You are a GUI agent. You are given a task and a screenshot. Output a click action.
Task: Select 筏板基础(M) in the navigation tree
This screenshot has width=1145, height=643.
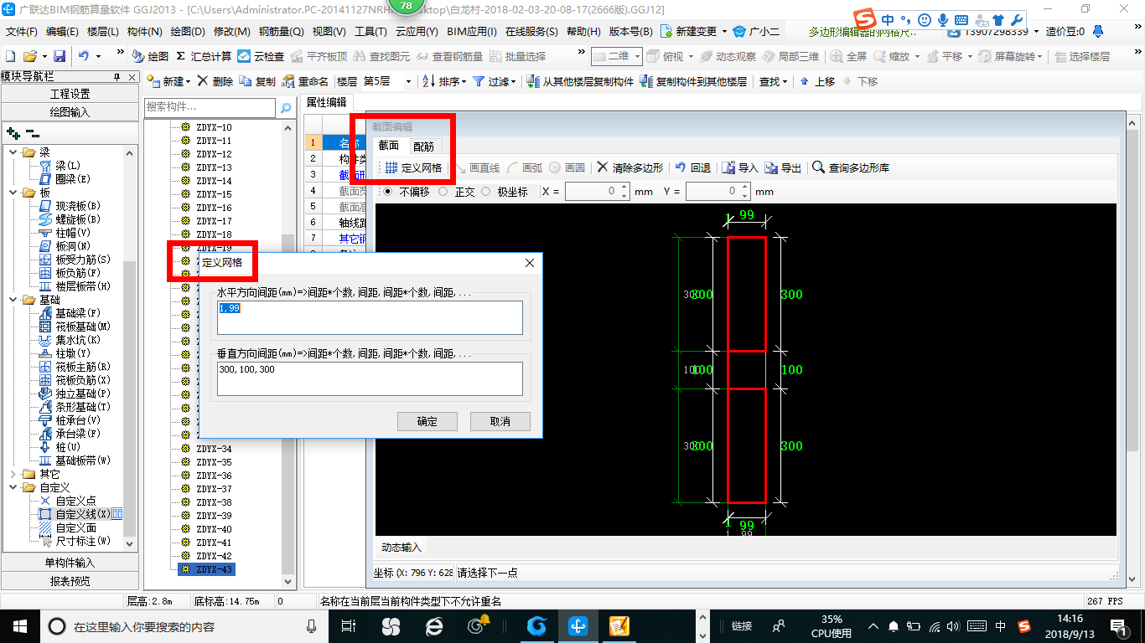(x=75, y=327)
